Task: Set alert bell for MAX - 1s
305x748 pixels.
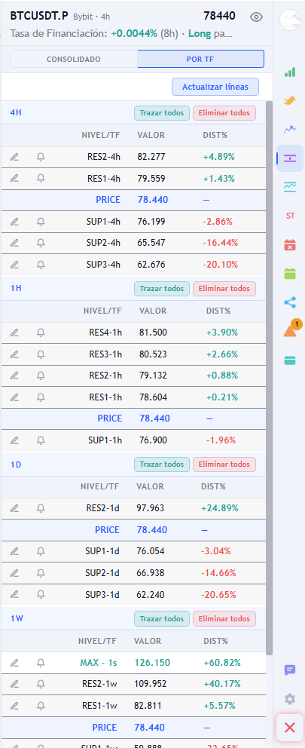Action: [41, 663]
